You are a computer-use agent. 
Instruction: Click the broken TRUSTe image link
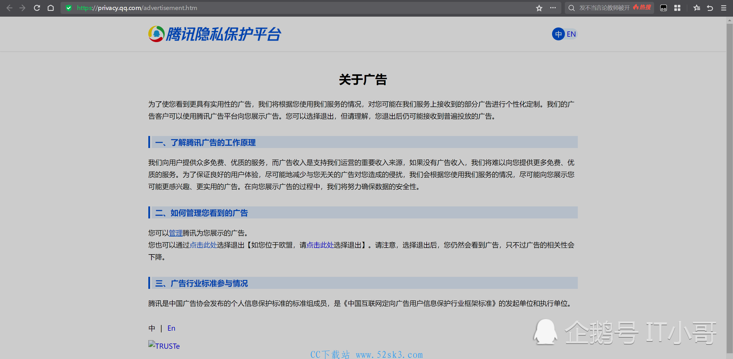pyautogui.click(x=164, y=346)
